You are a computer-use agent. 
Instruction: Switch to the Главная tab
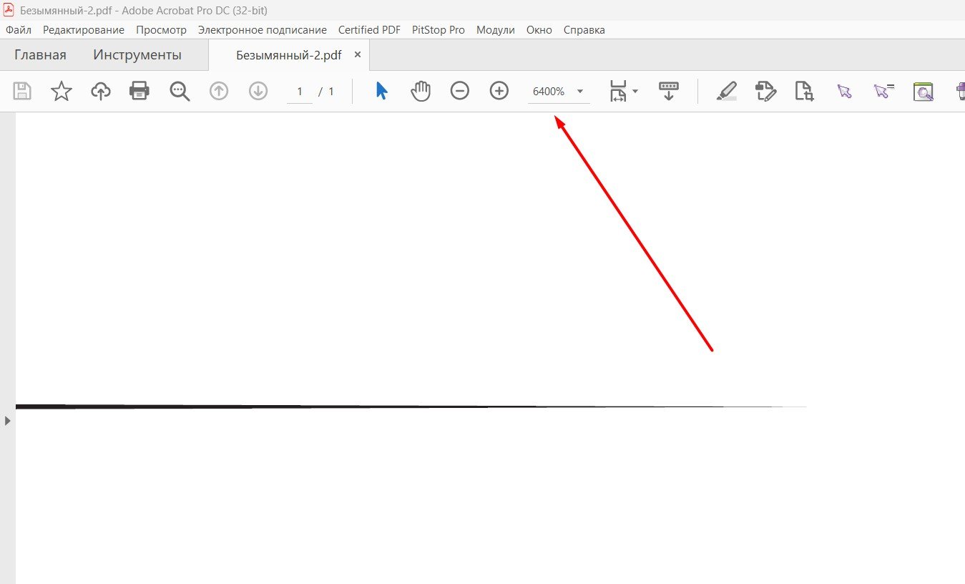(x=40, y=55)
